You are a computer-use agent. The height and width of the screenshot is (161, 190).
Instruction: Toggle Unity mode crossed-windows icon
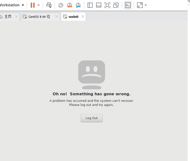click(x=116, y=5)
